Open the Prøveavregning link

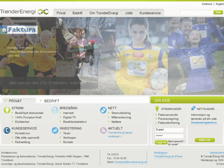pyautogui.click(x=168, y=119)
